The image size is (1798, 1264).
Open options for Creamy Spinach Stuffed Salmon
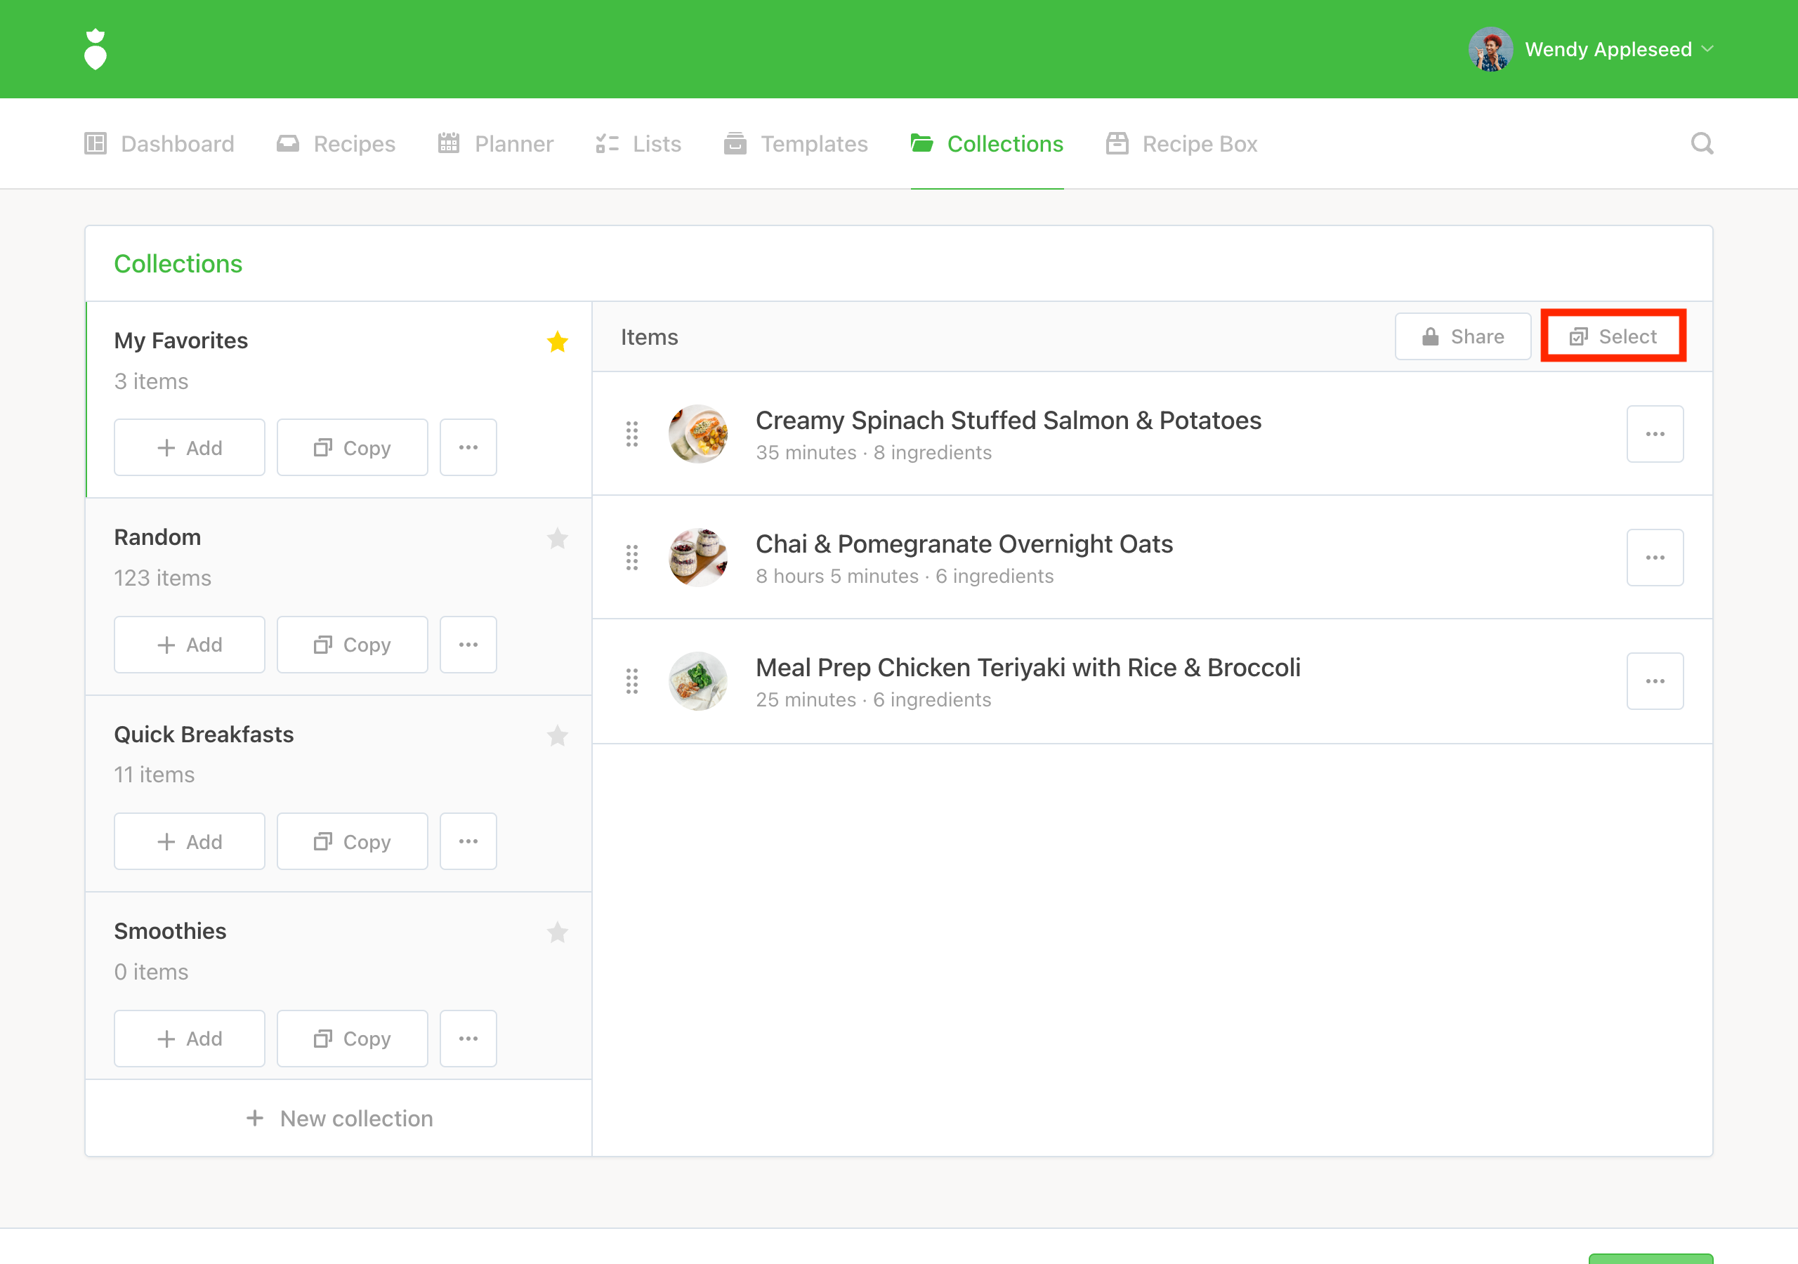(1654, 434)
